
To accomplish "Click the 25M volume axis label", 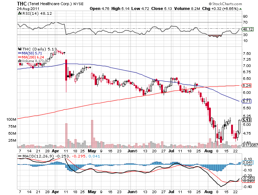I will point(12,141).
